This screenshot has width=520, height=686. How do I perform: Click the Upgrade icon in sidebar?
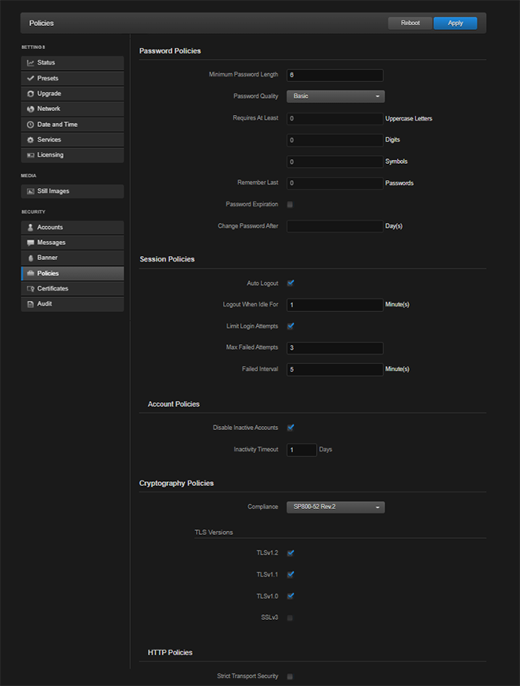(x=30, y=94)
